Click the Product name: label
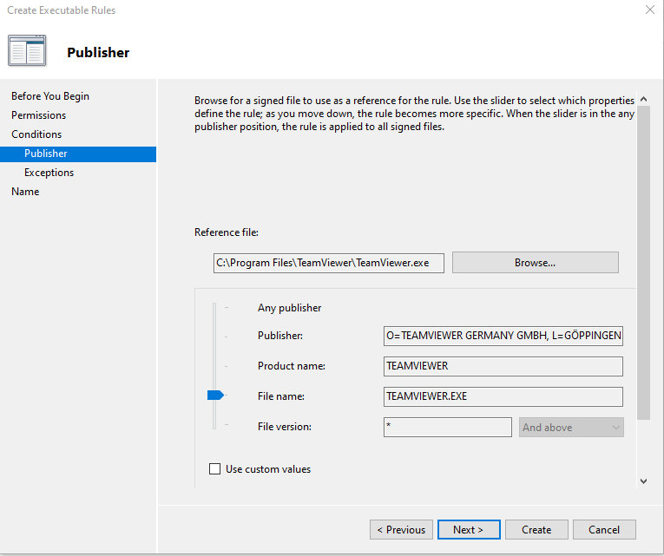This screenshot has width=664, height=556. (x=292, y=366)
